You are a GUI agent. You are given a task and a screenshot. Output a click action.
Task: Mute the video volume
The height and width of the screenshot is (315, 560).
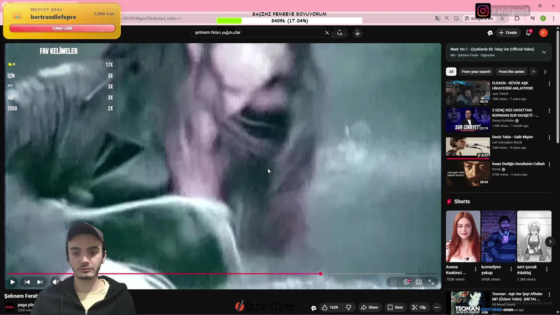point(55,282)
